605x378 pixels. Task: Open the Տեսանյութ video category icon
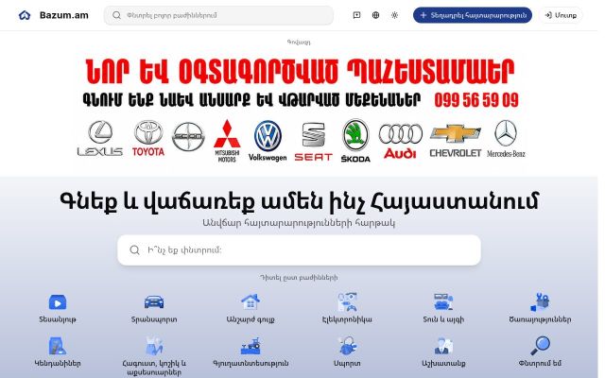point(58,302)
